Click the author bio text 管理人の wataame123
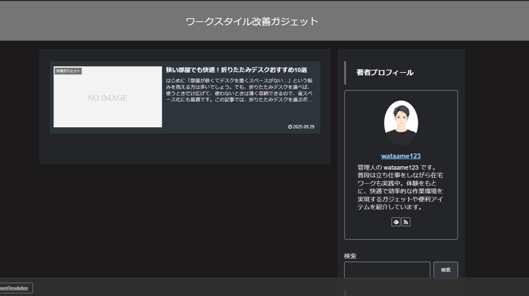 (x=400, y=187)
